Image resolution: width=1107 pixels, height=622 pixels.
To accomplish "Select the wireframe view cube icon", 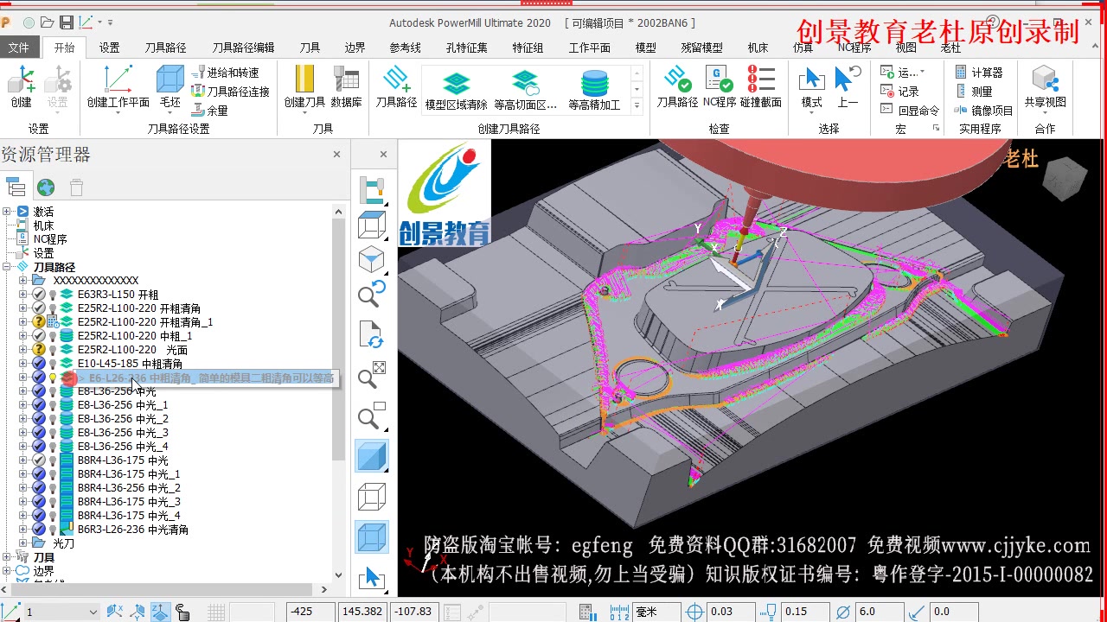I will click(x=372, y=498).
